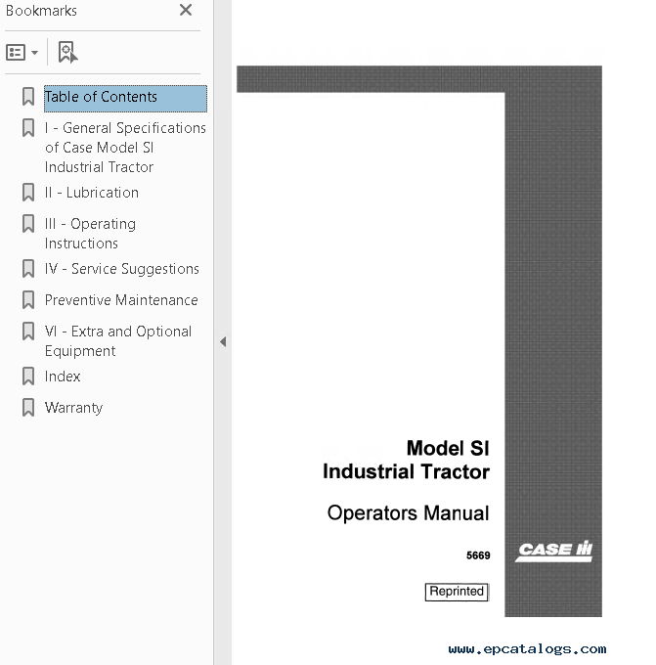Click the manual number 5669

(478, 555)
